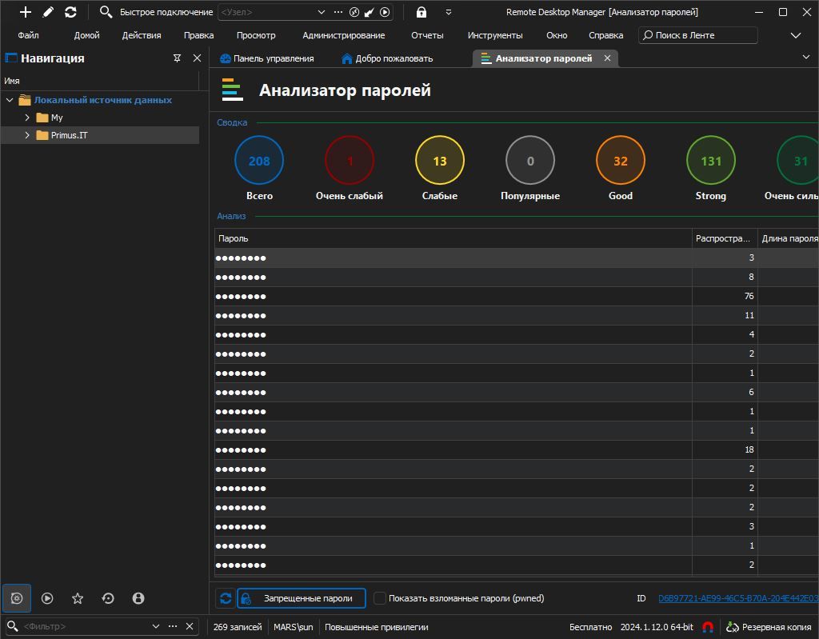Pin the Навигация panel with the pushpin icon

click(x=177, y=58)
